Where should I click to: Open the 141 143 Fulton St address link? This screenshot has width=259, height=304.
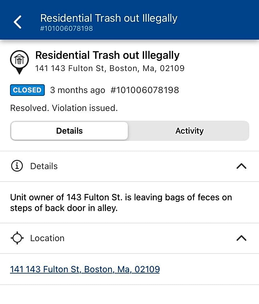[x=85, y=269]
